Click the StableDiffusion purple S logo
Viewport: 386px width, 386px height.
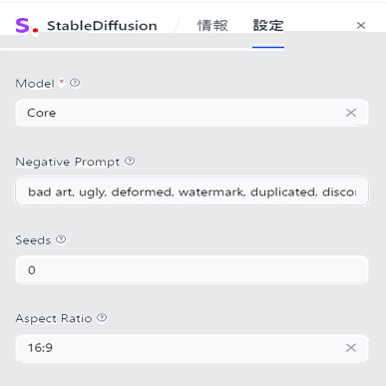coord(27,26)
